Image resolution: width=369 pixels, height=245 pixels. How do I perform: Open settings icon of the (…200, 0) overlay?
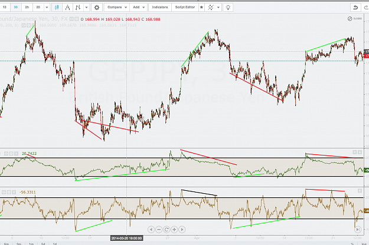click(28, 25)
